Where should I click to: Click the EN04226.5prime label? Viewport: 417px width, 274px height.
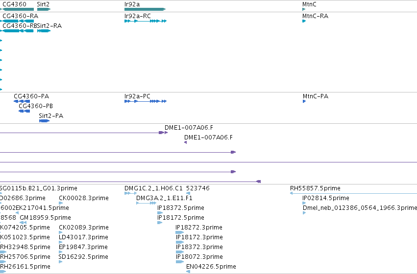click(x=211, y=267)
